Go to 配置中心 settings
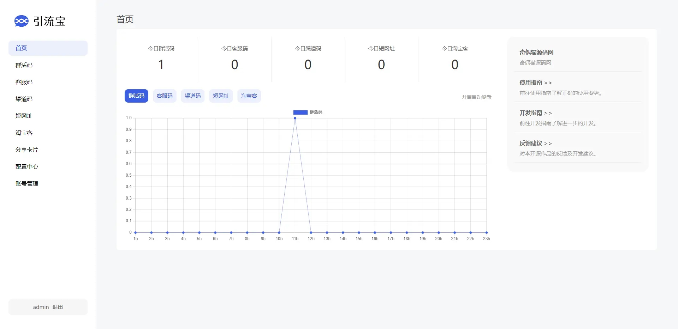The image size is (678, 329). click(27, 167)
